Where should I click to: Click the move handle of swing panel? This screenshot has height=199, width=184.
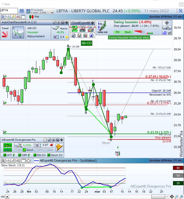pyautogui.click(x=167, y=23)
